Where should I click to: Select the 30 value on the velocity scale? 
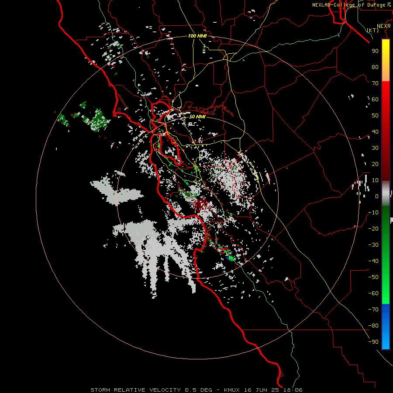(375, 148)
